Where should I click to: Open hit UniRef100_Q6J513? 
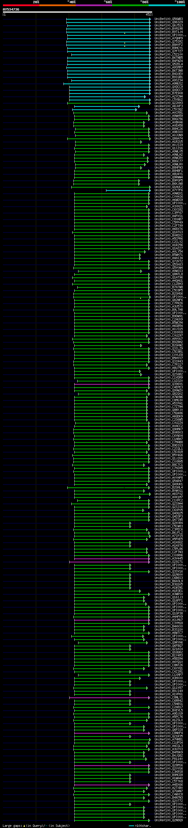coord(169,26)
